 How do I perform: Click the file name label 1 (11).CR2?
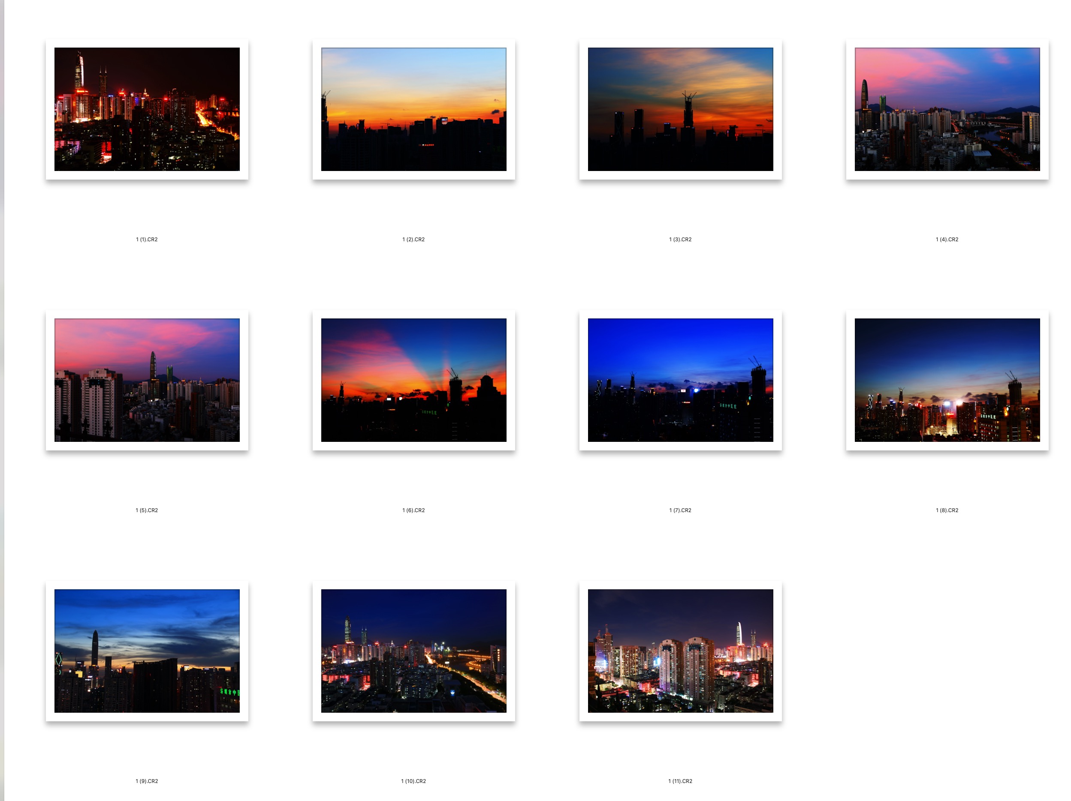(680, 781)
